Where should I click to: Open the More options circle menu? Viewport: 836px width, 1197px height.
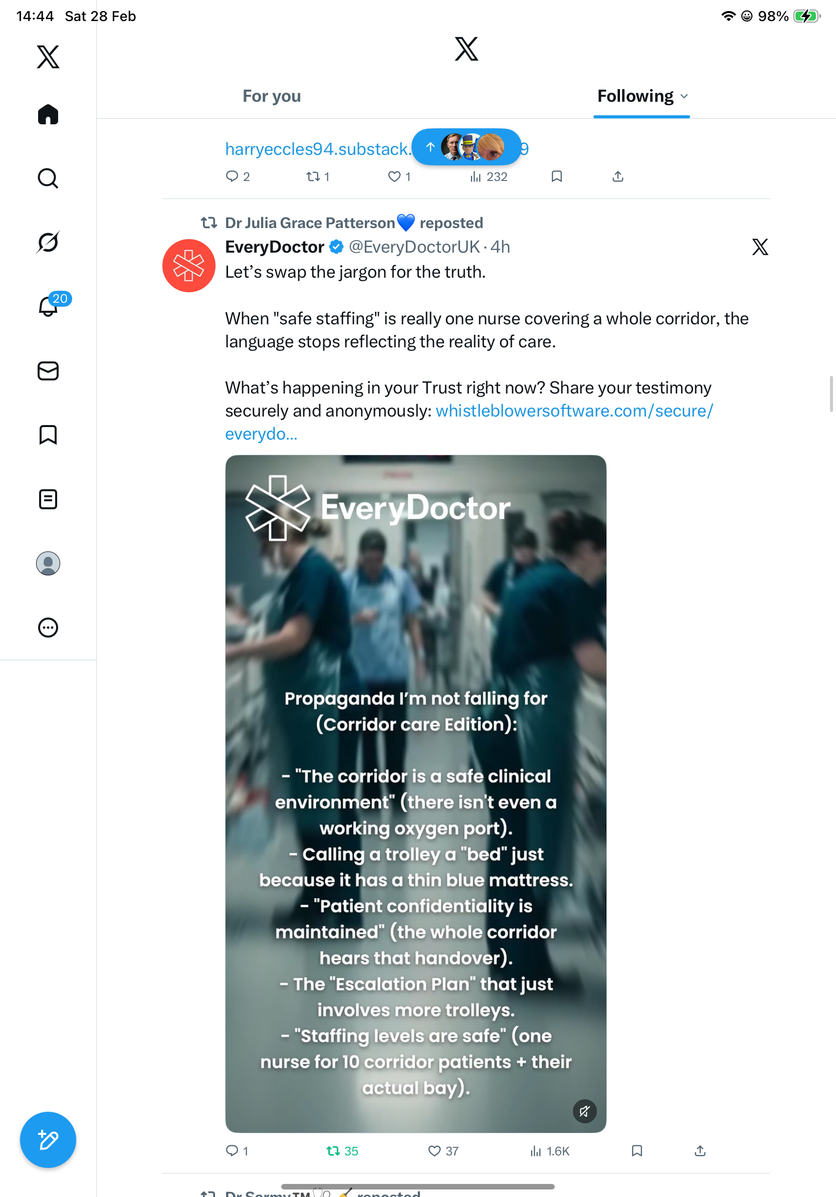48,627
